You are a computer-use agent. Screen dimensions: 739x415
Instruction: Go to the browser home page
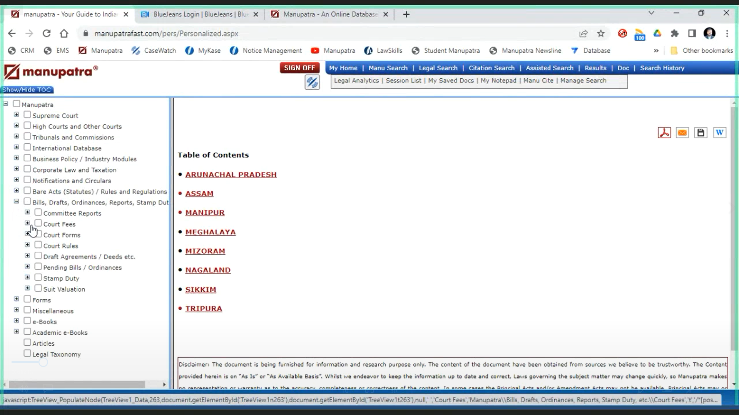point(64,33)
